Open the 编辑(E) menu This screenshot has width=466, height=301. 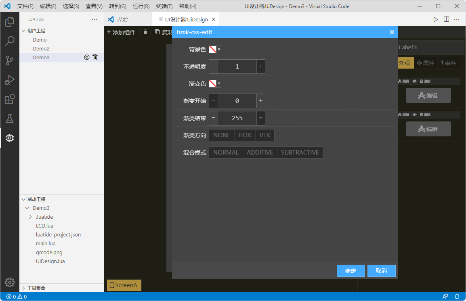(x=48, y=6)
